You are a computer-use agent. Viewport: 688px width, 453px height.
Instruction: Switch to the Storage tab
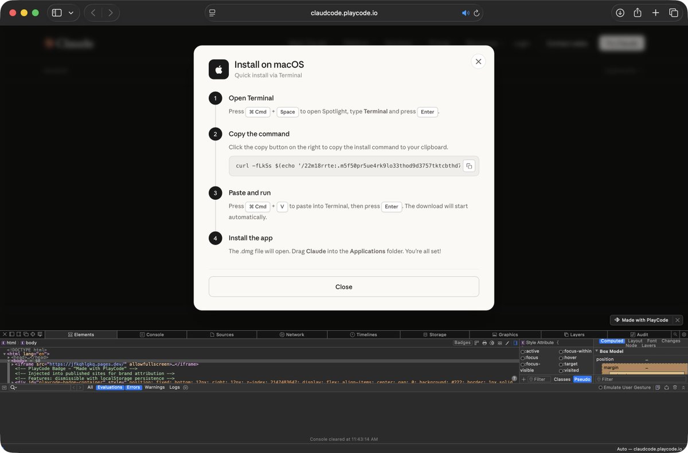pos(434,334)
